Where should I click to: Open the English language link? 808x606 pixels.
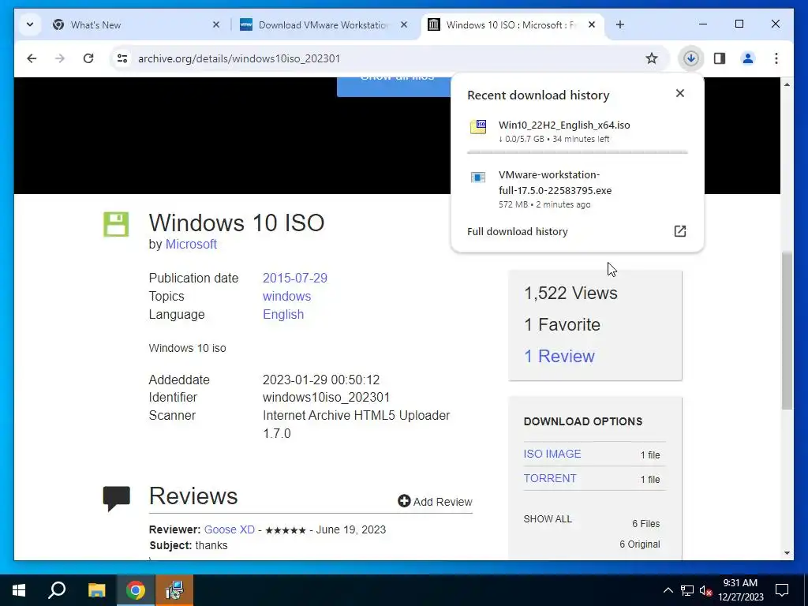[283, 314]
